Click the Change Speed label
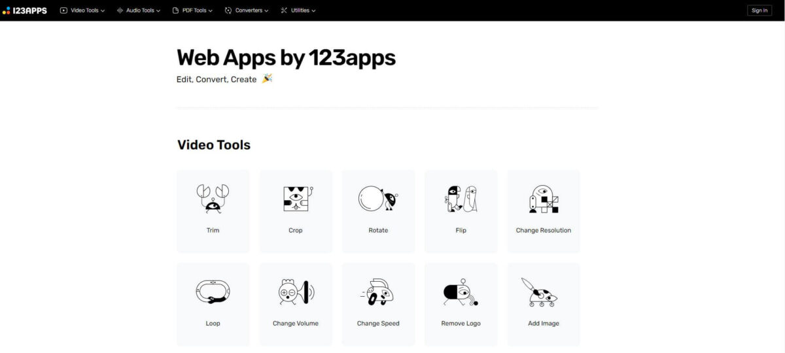Viewport: 785px width, 353px height. (378, 323)
